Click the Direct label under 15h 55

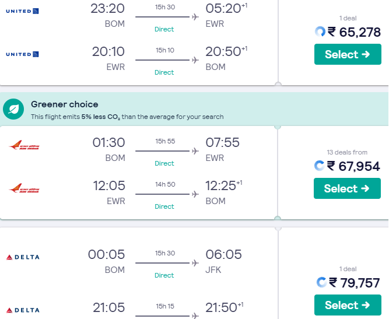[164, 163]
